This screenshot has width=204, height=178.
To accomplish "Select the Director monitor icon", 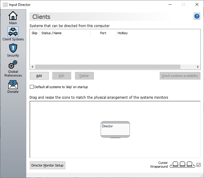I will [115, 130].
